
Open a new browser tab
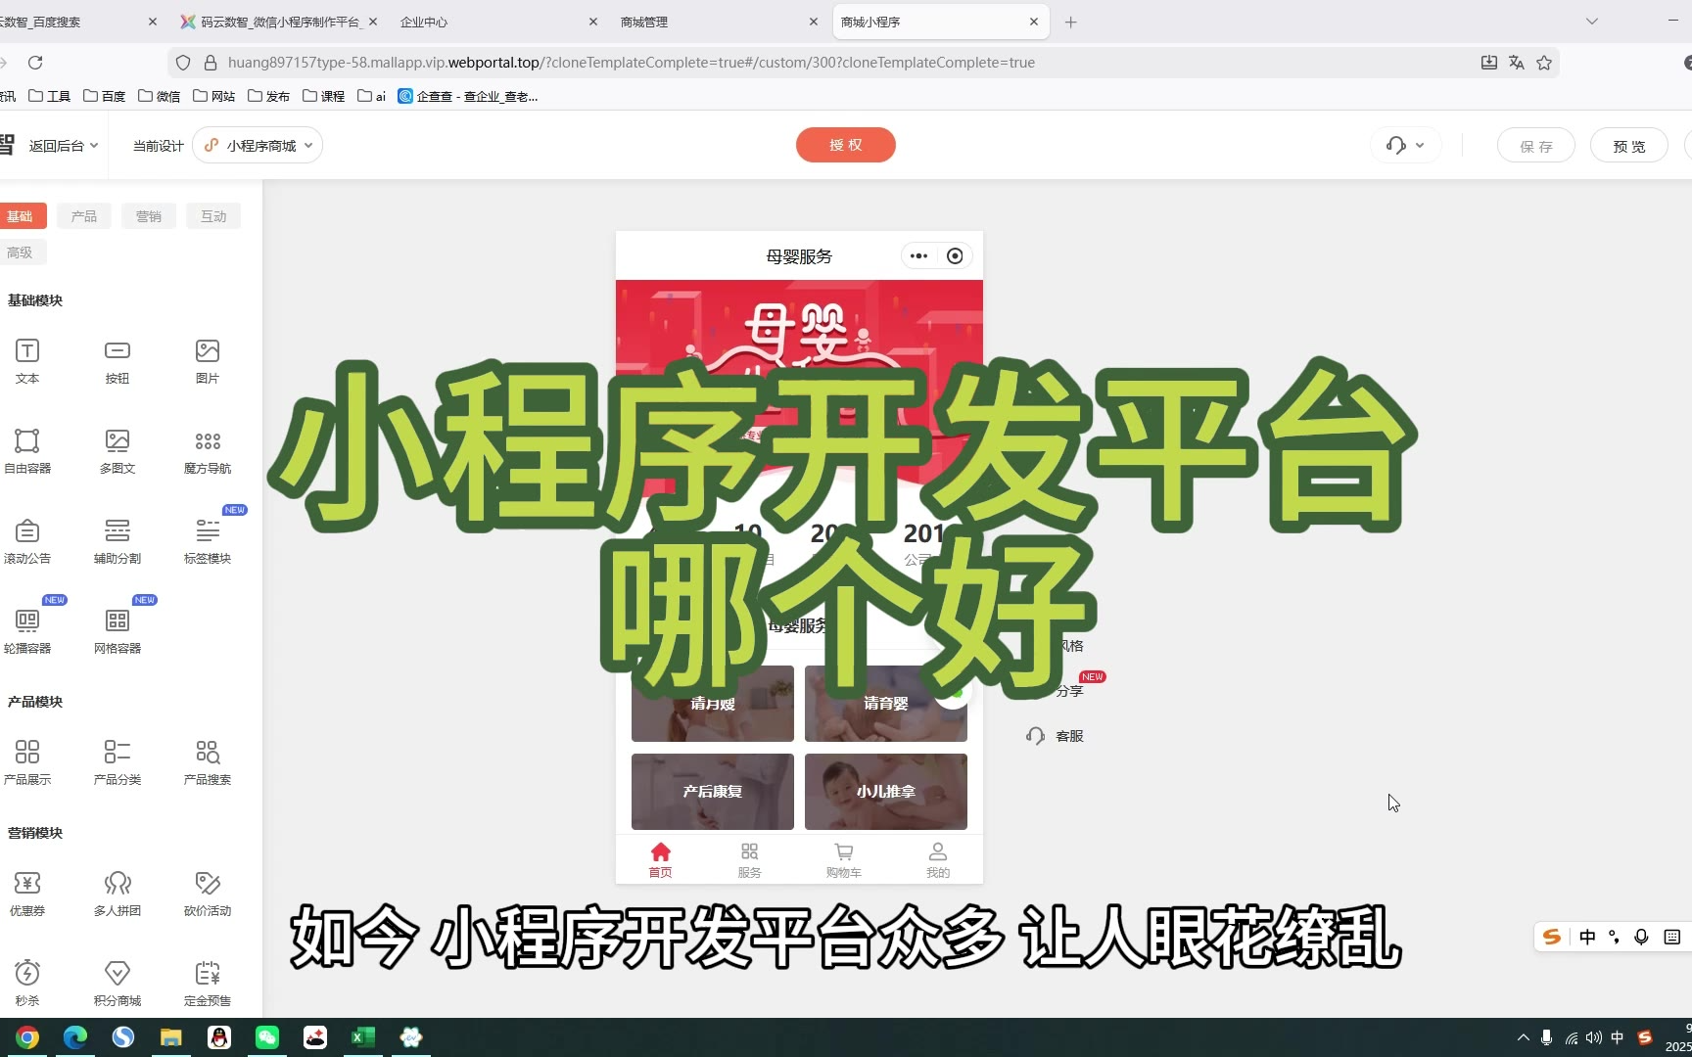tap(1071, 22)
